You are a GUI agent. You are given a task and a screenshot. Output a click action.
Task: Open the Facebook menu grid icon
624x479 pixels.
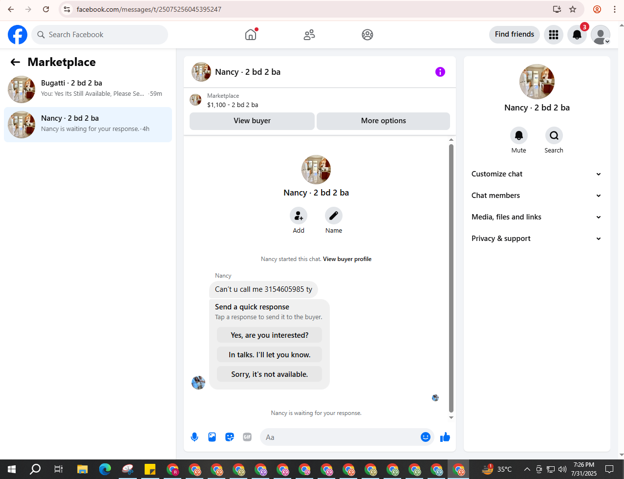coord(554,35)
